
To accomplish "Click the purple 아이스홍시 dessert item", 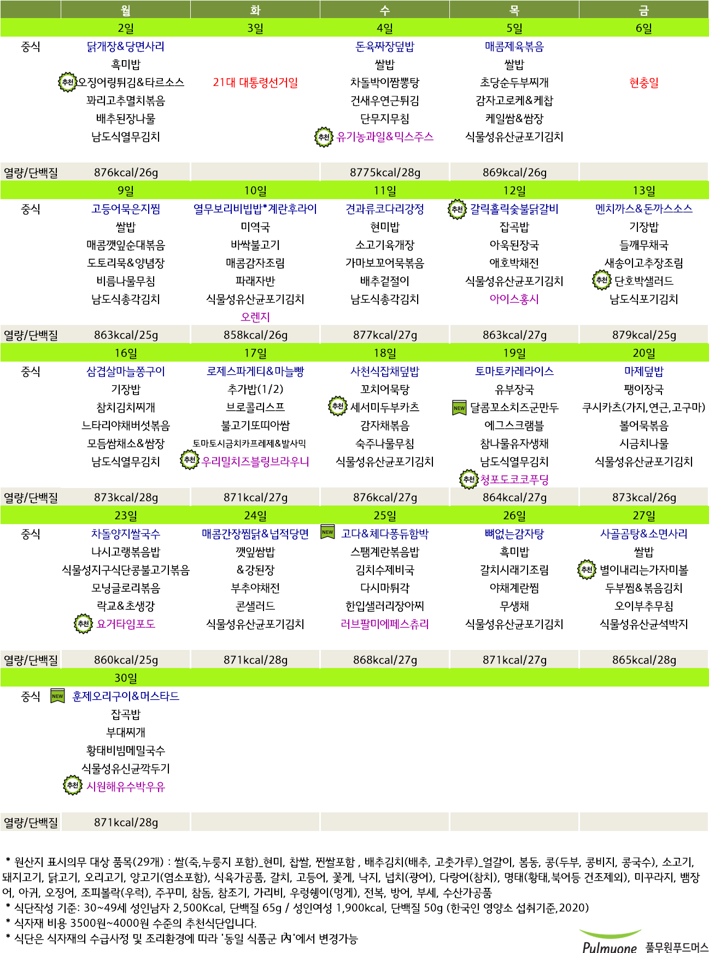I will coord(514,299).
